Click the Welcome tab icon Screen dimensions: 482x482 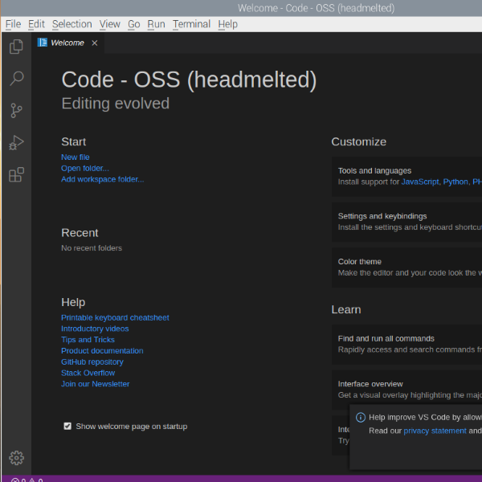tap(42, 43)
